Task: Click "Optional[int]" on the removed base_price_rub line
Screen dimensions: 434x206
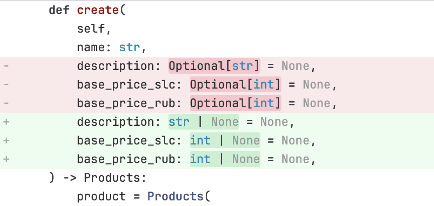Action: click(x=235, y=103)
